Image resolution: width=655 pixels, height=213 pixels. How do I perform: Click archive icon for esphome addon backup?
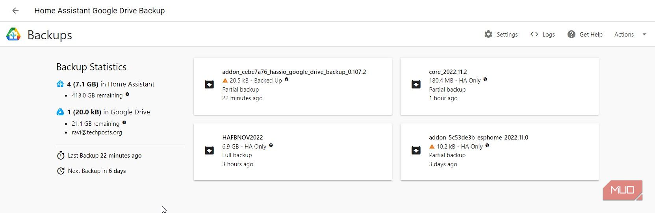(x=416, y=150)
